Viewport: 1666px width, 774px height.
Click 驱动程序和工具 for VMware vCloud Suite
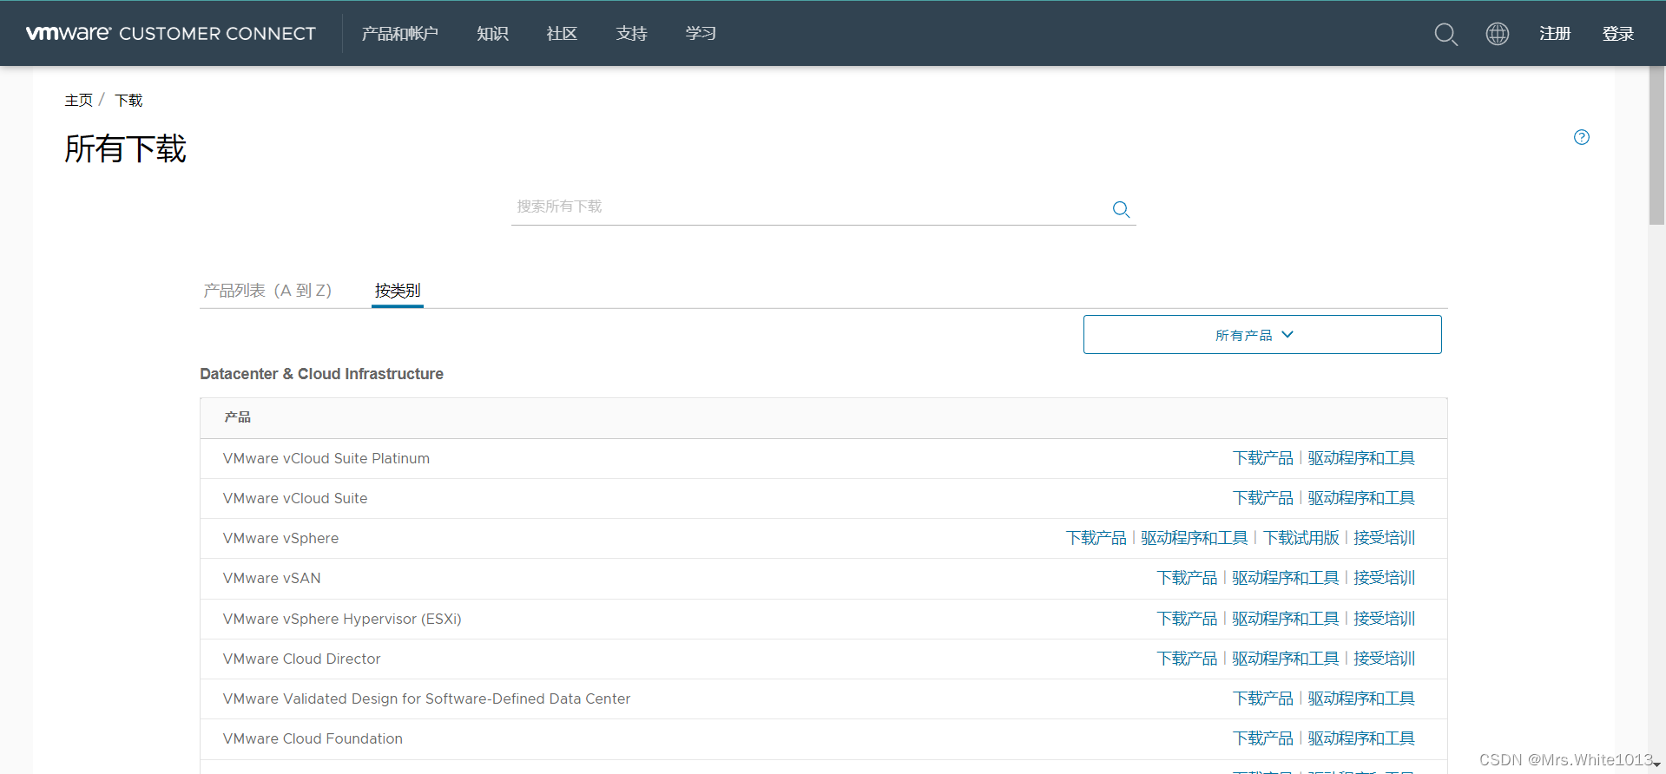click(1361, 498)
